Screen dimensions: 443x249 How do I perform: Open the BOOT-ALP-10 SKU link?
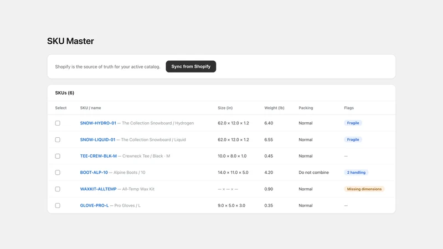click(x=94, y=173)
